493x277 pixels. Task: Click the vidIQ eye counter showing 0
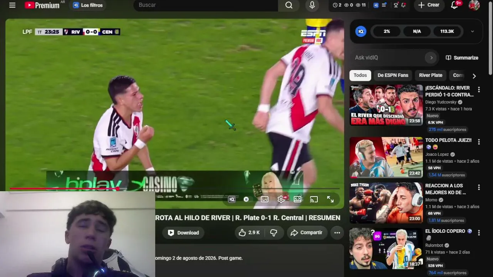point(349,5)
